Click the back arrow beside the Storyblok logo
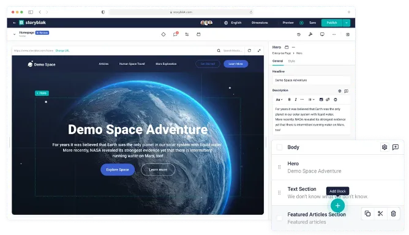Screen dimensions: 409x235 pyautogui.click(x=14, y=23)
